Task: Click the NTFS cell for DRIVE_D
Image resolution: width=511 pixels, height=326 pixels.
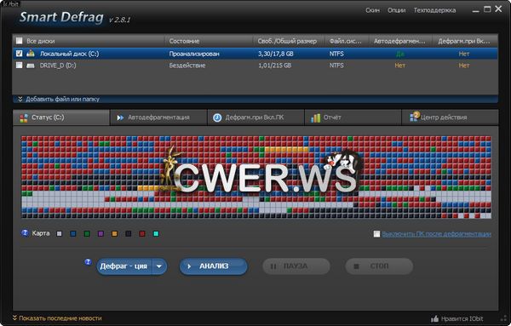Action: coord(336,66)
